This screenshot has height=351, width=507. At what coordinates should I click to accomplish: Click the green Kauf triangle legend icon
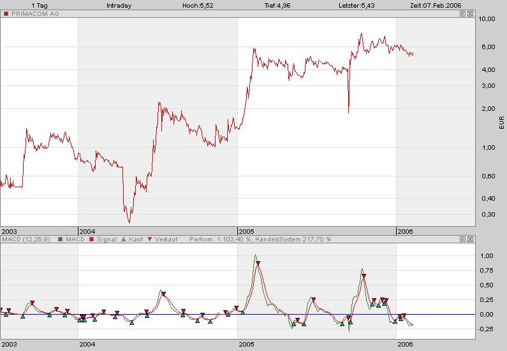(123, 240)
